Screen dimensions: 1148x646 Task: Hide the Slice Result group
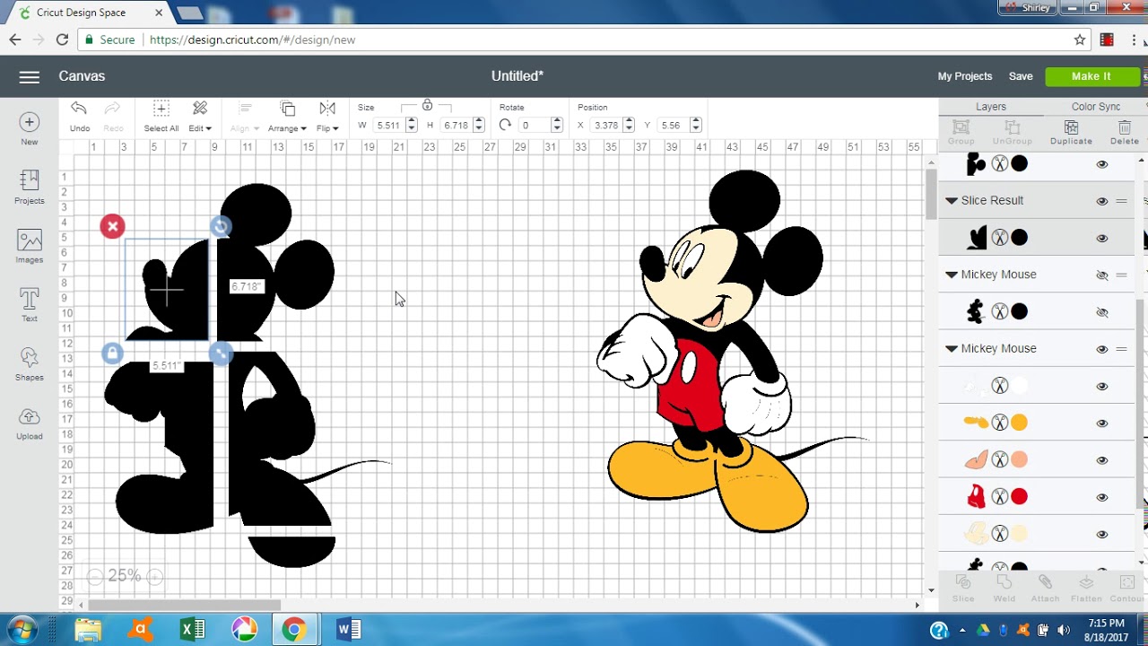[1101, 201]
